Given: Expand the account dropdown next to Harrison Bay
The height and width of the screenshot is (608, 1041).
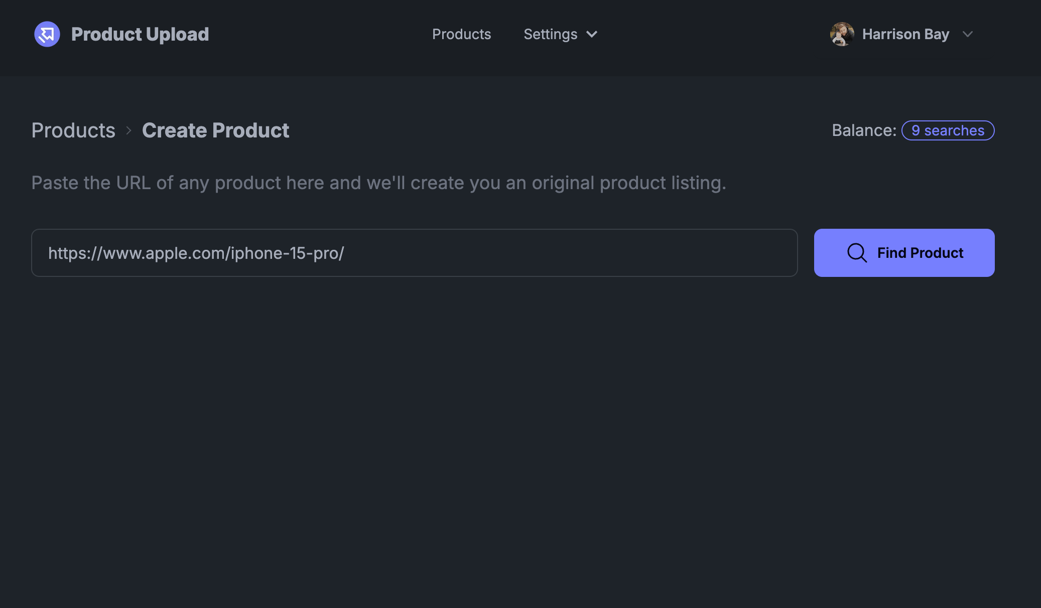Looking at the screenshot, I should pos(969,35).
